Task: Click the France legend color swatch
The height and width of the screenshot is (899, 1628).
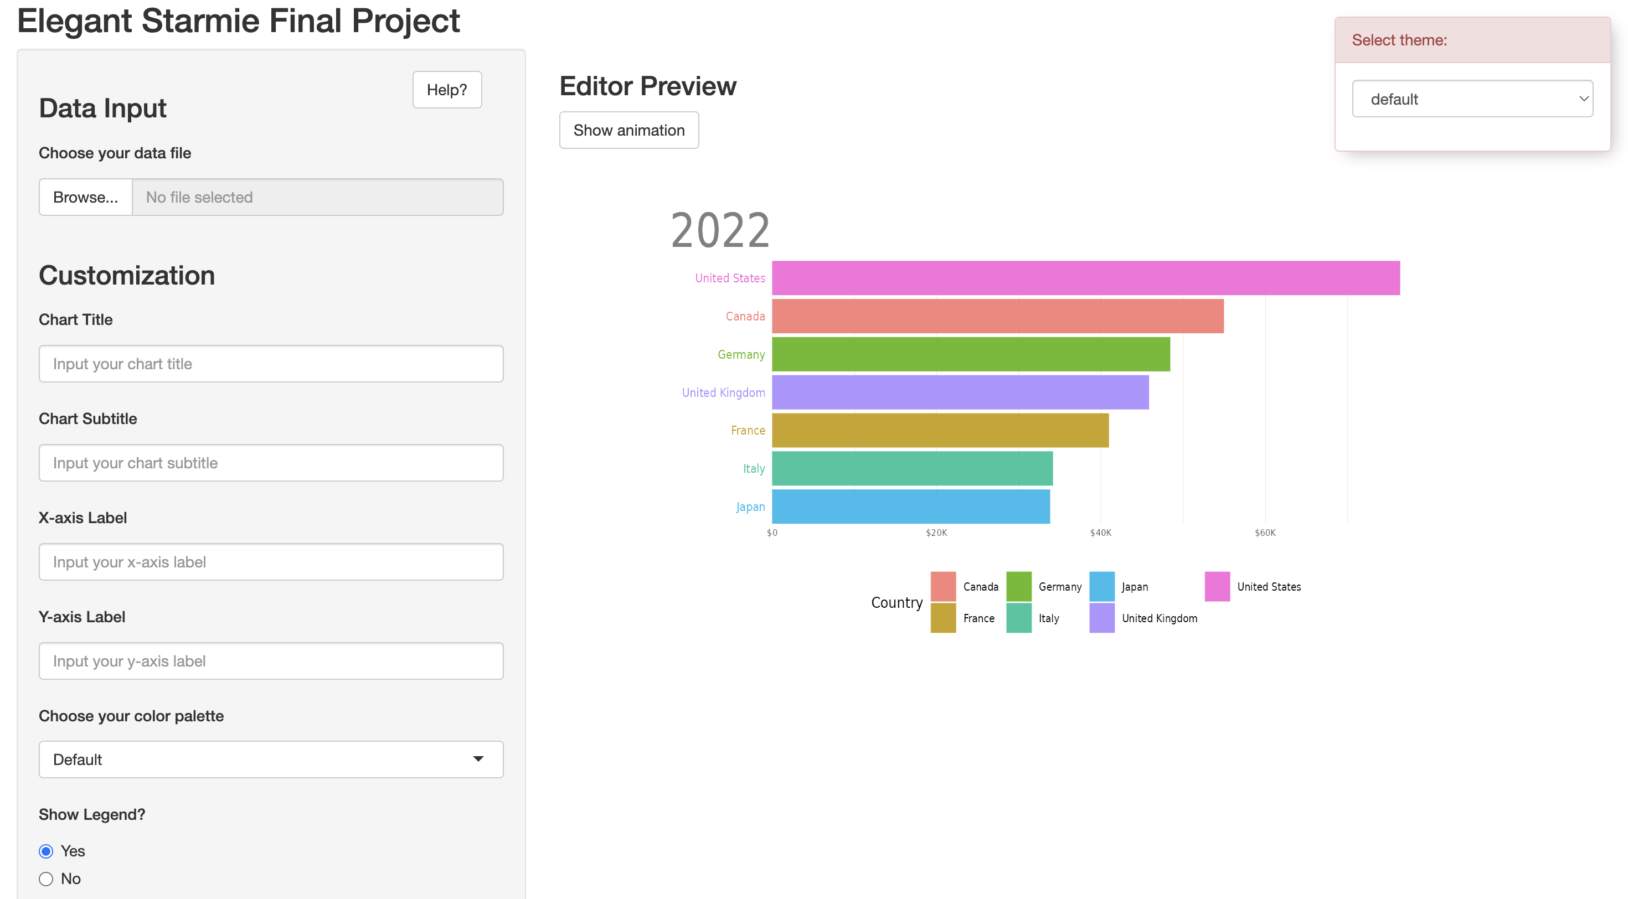Action: 943,618
